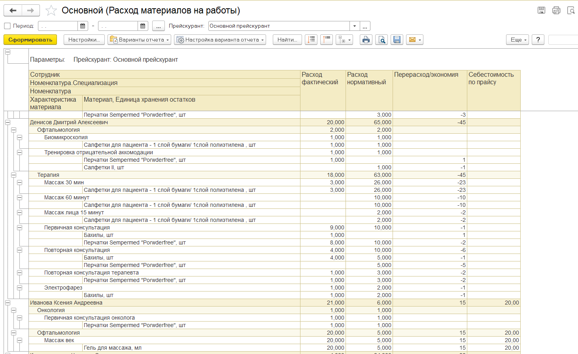The height and width of the screenshot is (354, 578).
Task: Select cell Салфетки II, шт
Action: (191, 167)
